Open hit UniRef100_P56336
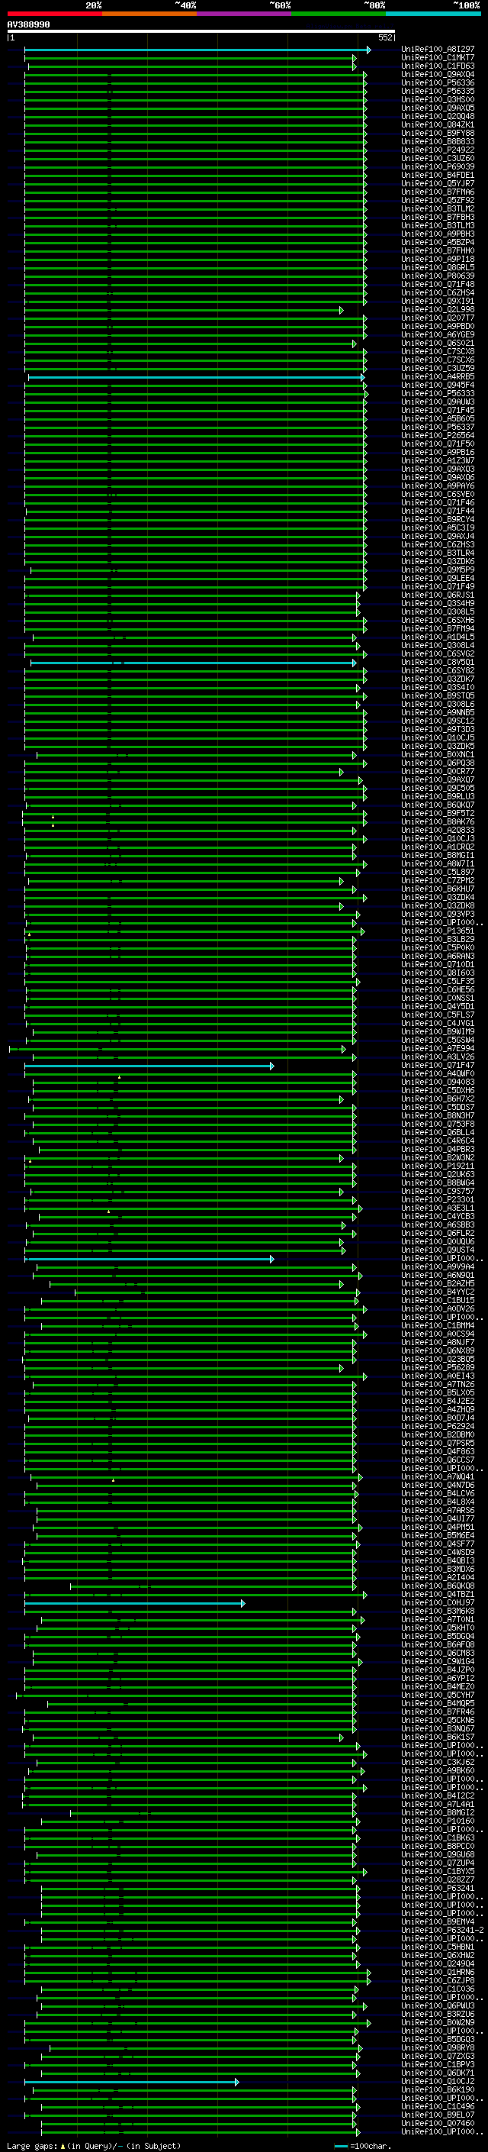 [x=438, y=82]
